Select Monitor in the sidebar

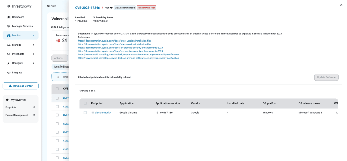21,35
